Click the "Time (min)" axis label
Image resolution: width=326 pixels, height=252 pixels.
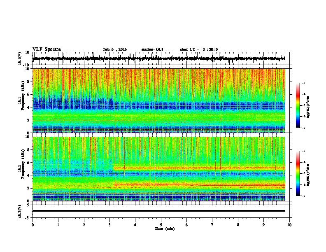click(x=165, y=229)
